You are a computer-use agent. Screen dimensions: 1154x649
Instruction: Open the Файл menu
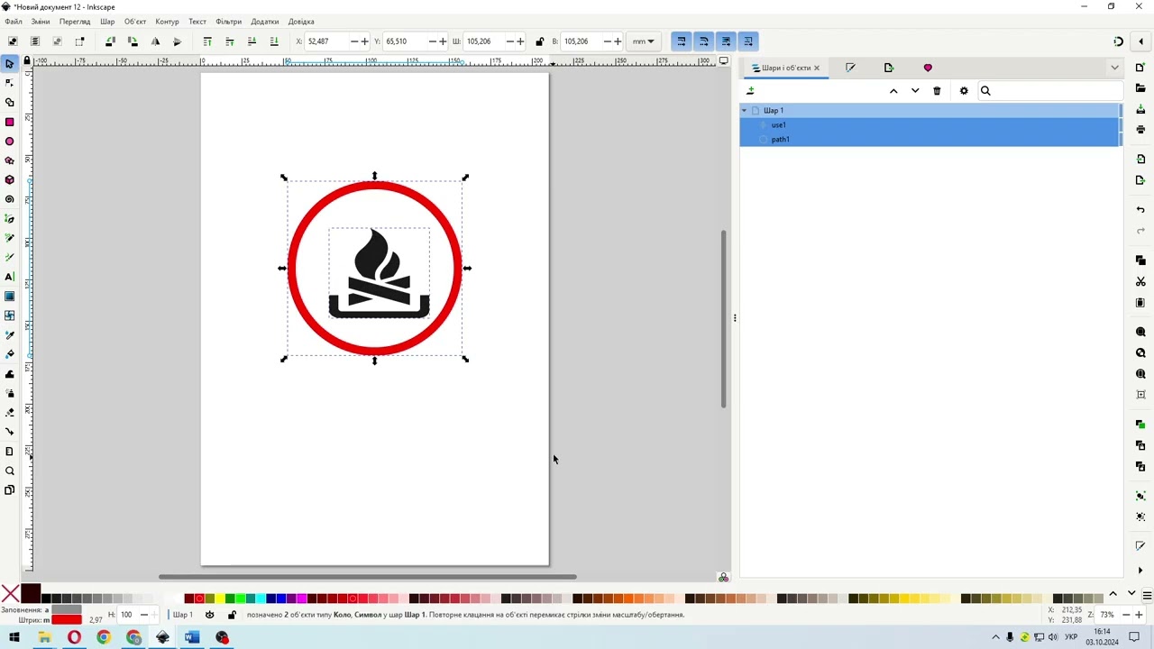pos(13,22)
